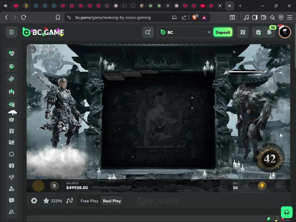Open the trading candlestick sidebar icon
This screenshot has width=296, height=222.
tap(11, 92)
